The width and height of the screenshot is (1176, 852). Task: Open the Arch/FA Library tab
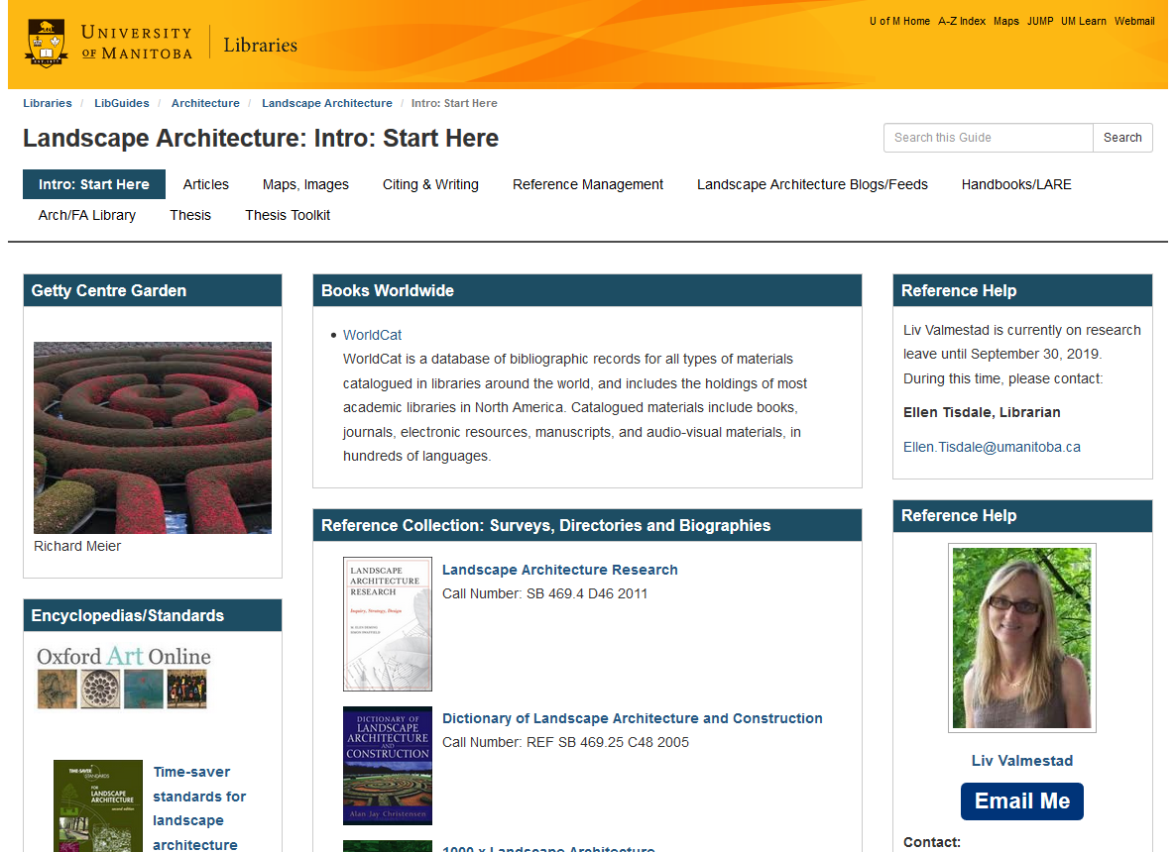pos(87,215)
